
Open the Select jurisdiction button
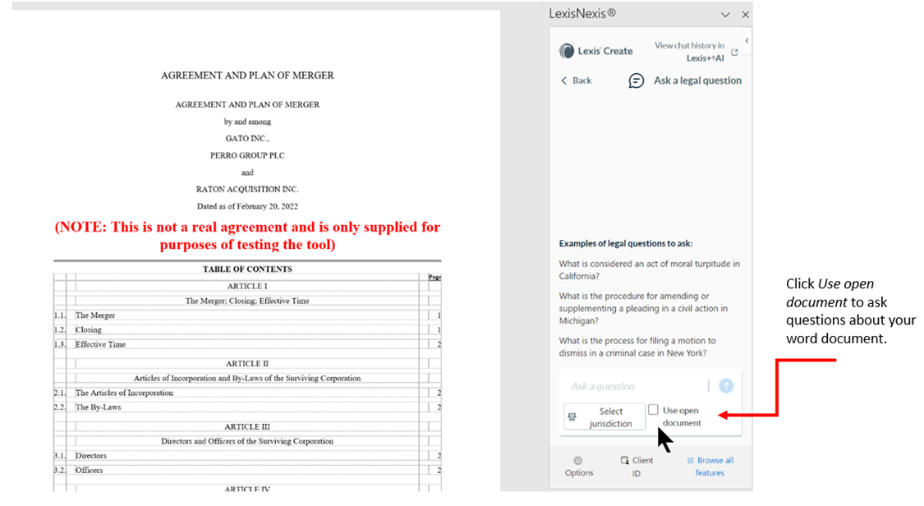click(604, 417)
